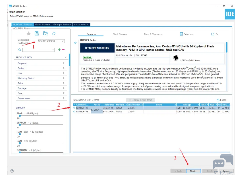This screenshot has width=235, height=177.
Task: Click the RAM Total slider handle
Action: point(20,134)
